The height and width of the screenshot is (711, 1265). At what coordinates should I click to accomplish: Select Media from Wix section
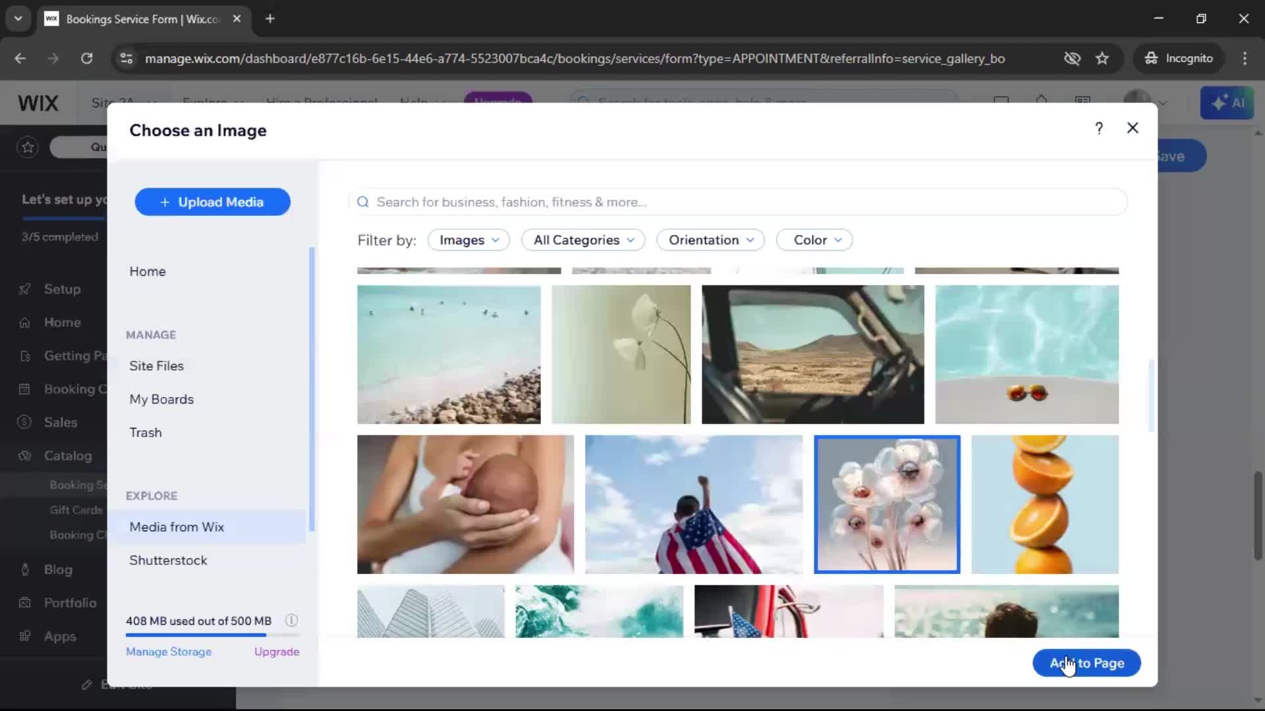pyautogui.click(x=206, y=527)
